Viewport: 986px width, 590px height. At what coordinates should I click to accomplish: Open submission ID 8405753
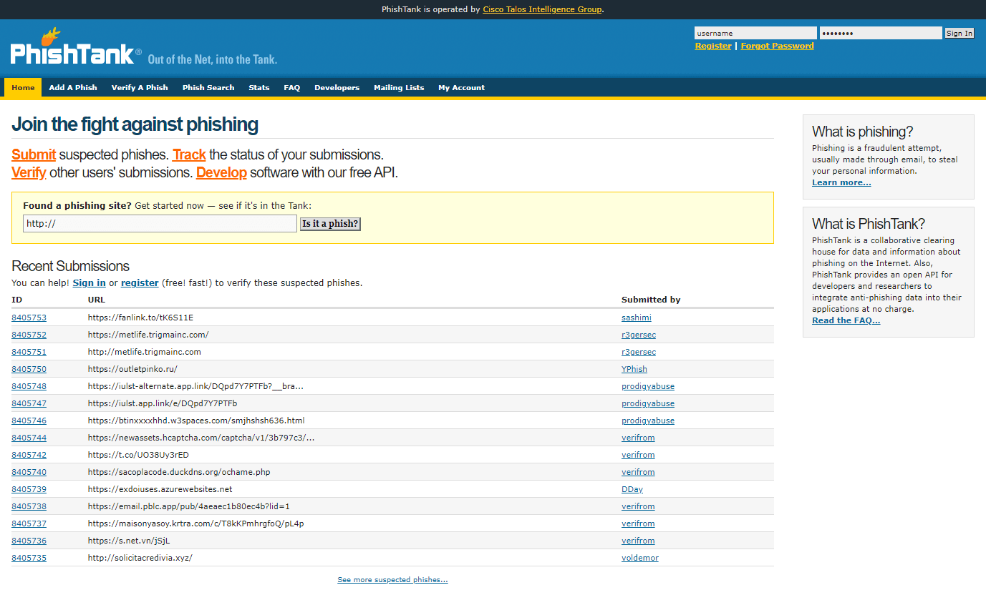tap(29, 318)
